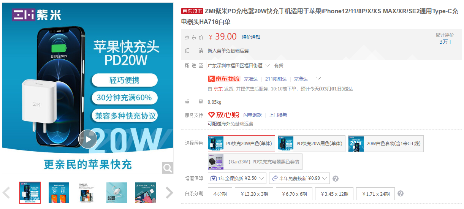Click 降价通知 price drop alert link
464x209 pixels.
point(251,37)
